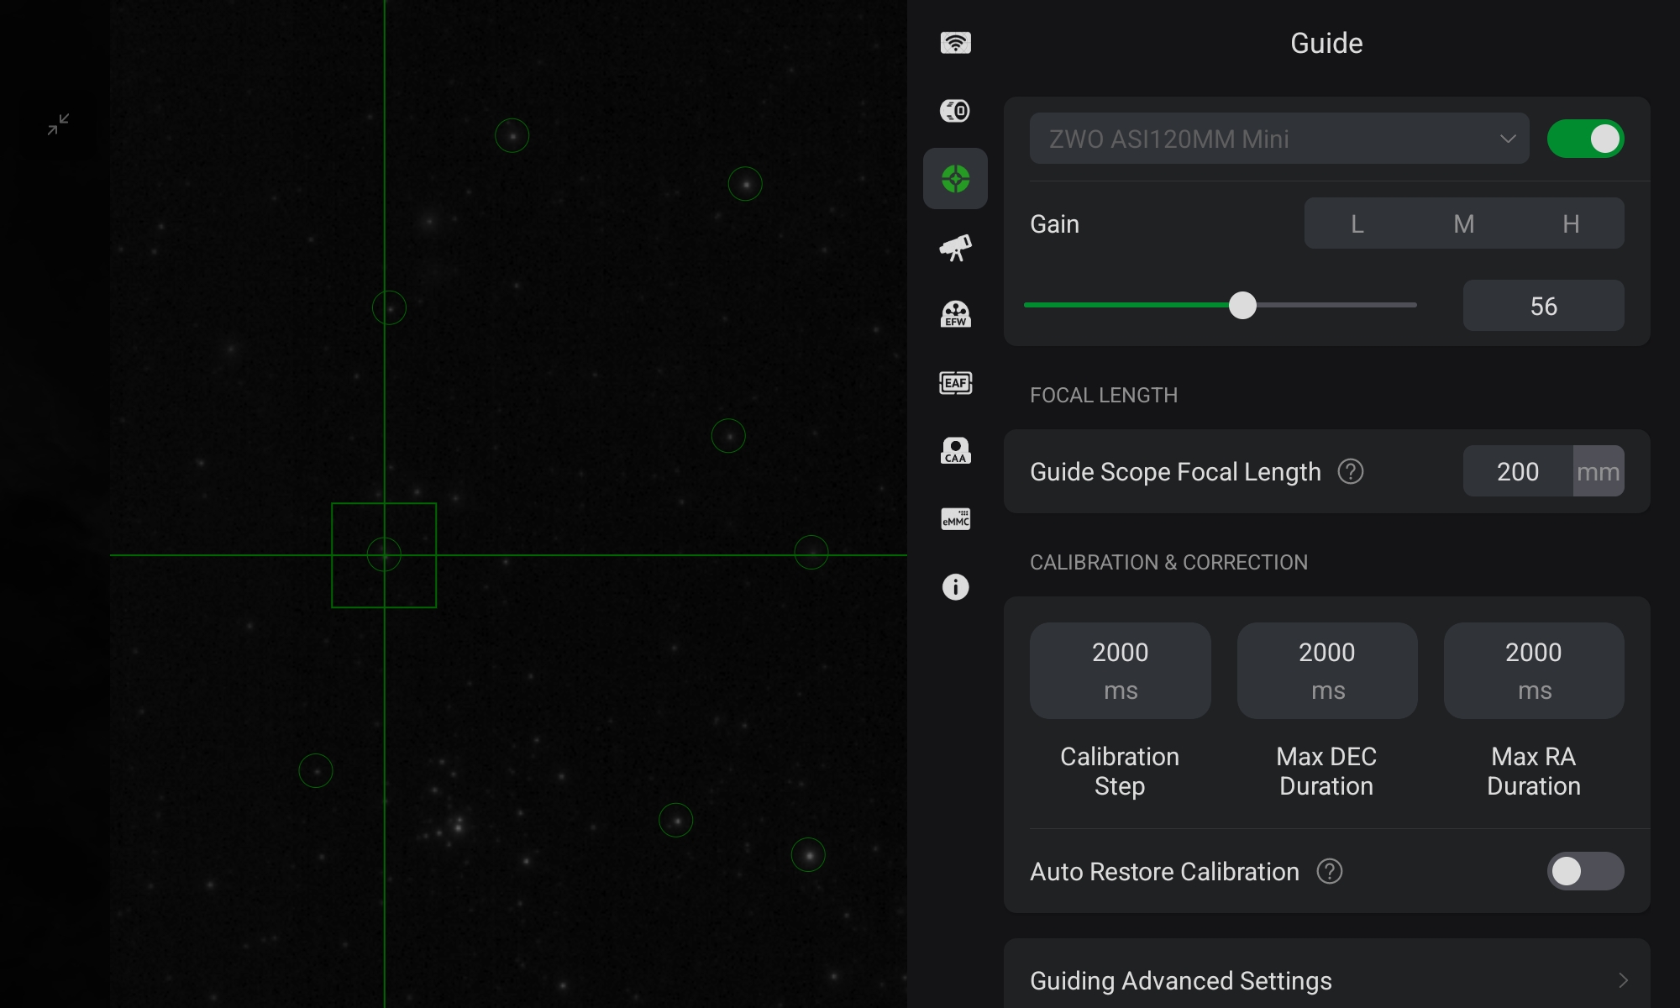Open the ZWO ASI120MM Mini camera dropdown
Screen dimensions: 1680x1008
pyautogui.click(x=1279, y=139)
